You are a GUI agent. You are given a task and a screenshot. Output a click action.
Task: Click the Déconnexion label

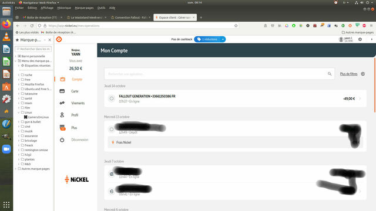(x=80, y=139)
